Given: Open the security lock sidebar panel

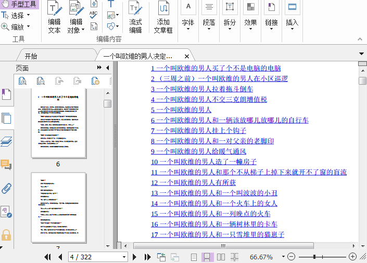Looking at the screenshot, I should click(6, 235).
